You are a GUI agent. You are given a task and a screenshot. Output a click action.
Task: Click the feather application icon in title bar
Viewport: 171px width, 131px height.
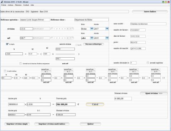(2, 2)
